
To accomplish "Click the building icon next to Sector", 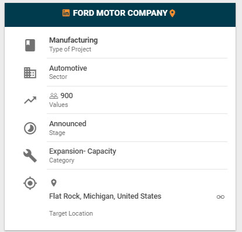I will (x=30, y=73).
